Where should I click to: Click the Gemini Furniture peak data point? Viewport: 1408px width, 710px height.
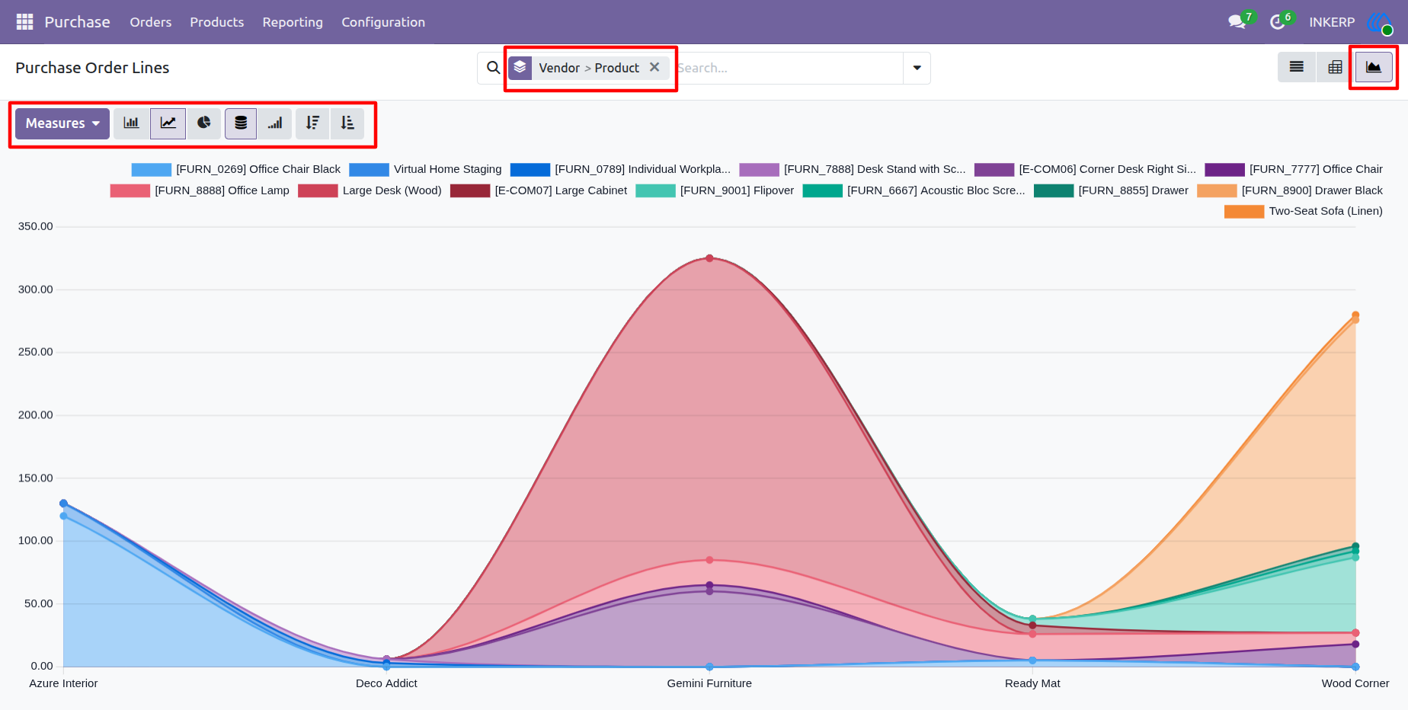click(x=709, y=258)
